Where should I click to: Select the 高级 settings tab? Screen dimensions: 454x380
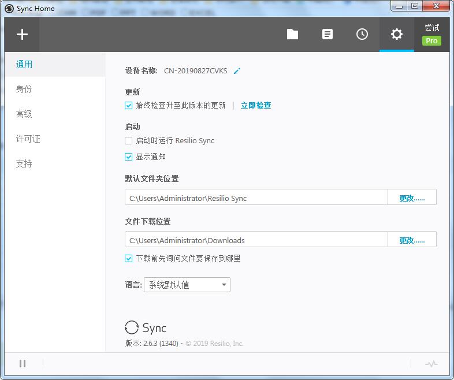pyautogui.click(x=55, y=114)
